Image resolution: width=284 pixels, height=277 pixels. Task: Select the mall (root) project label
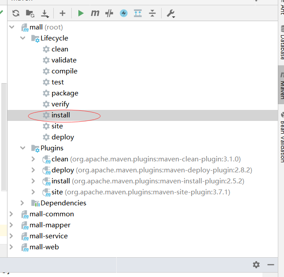pos(46,27)
